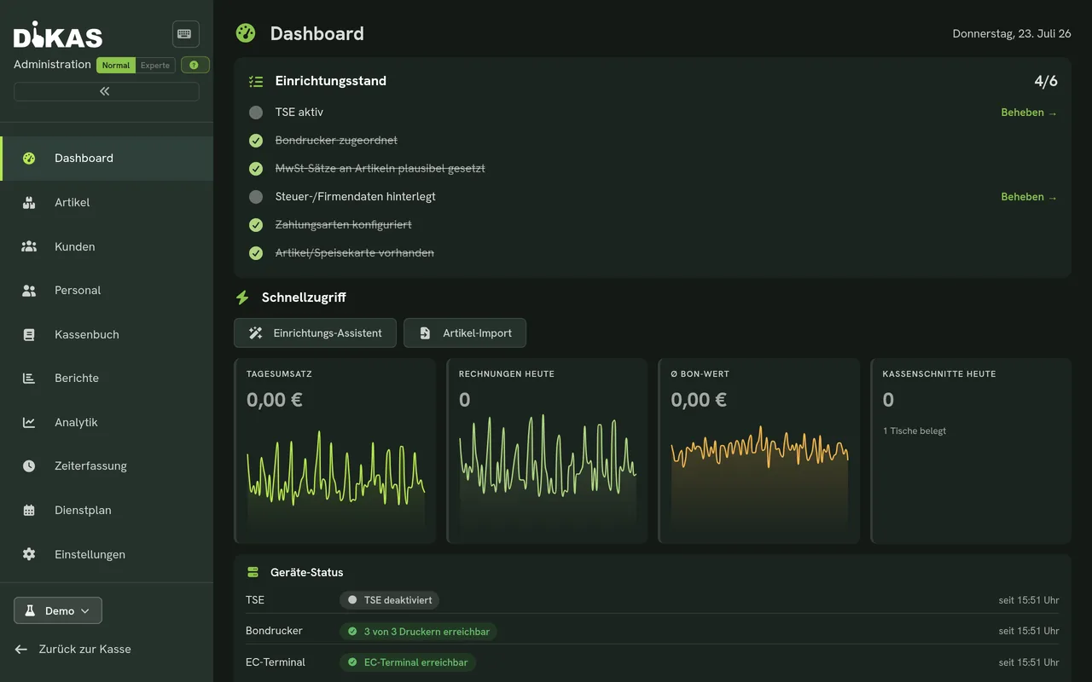The width and height of the screenshot is (1092, 682).
Task: Click grey dot for Steuer-/Firmendaten hinterlegt
Action: point(256,197)
